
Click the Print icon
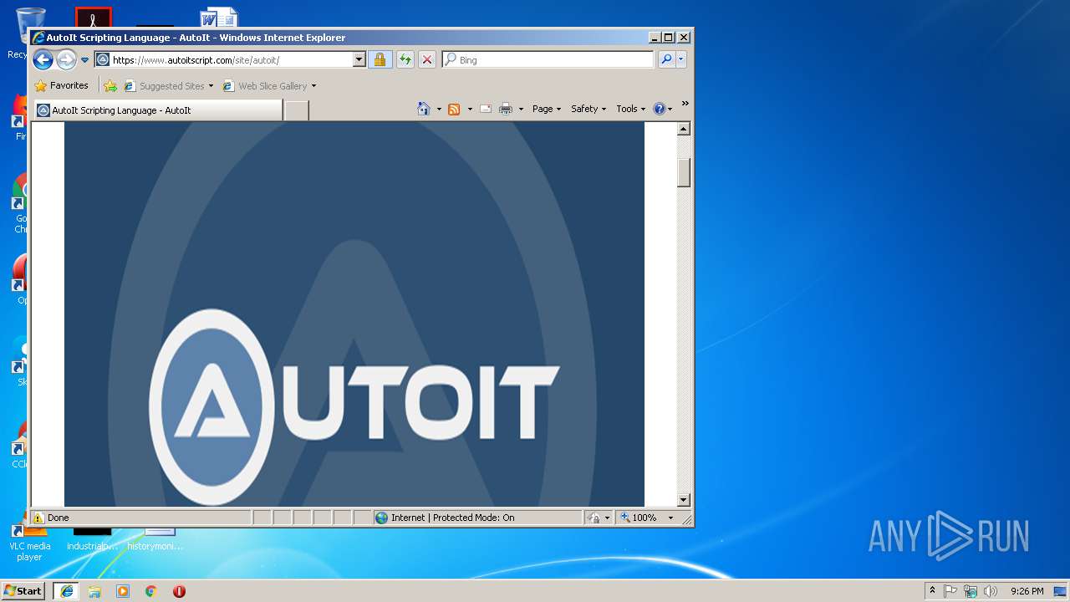pos(506,109)
